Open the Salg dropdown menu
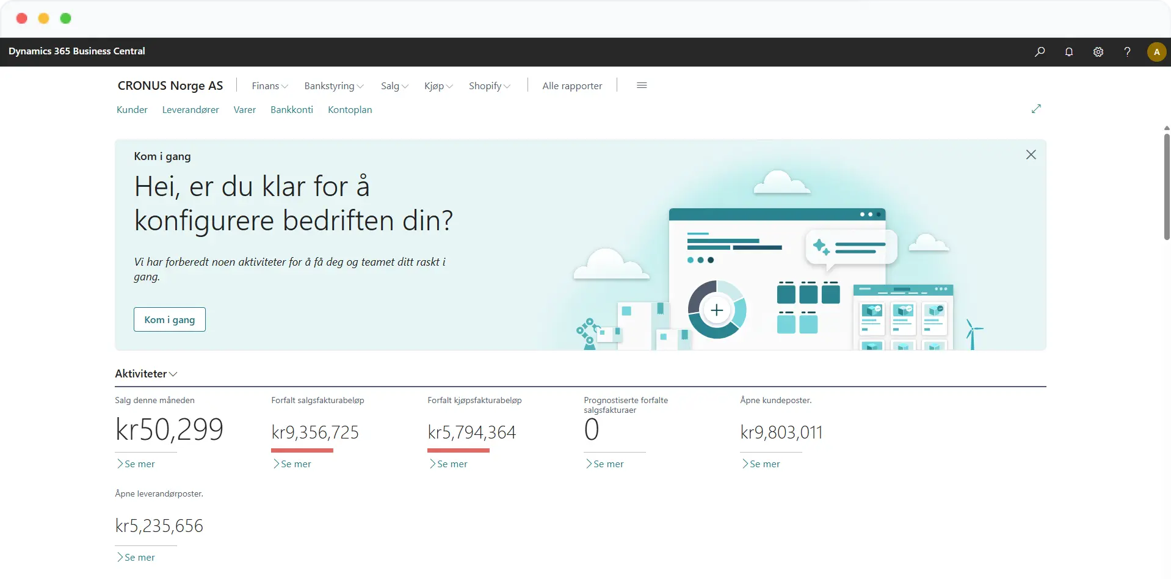The width and height of the screenshot is (1171, 579). [394, 86]
